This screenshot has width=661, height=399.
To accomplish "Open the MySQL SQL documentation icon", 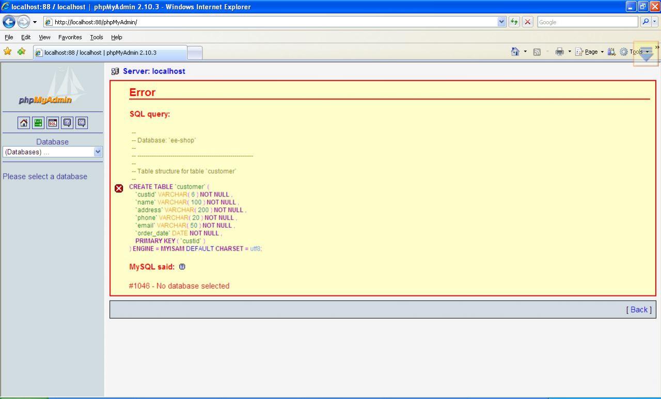I will coord(82,123).
